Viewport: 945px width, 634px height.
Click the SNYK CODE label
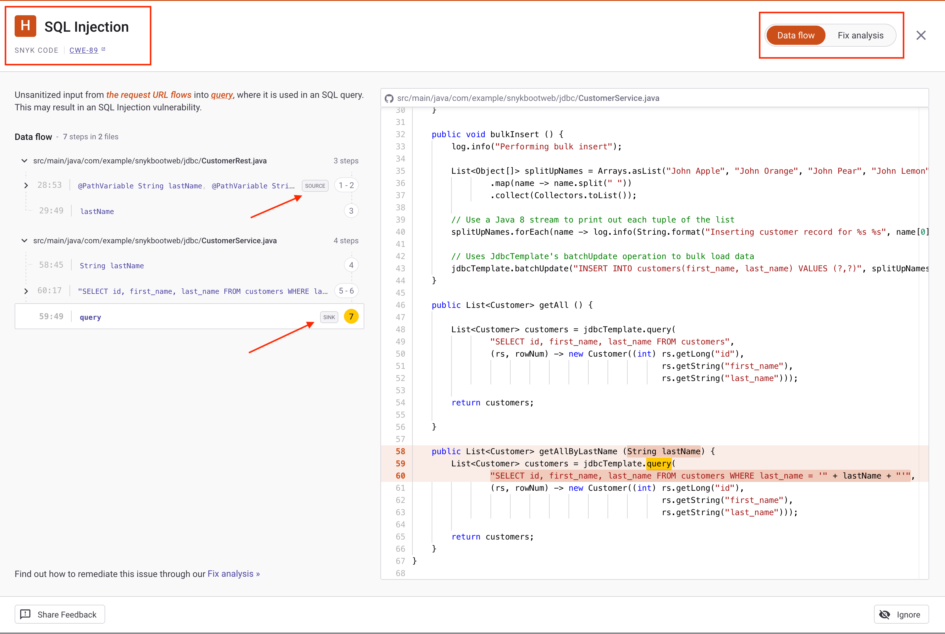(36, 50)
